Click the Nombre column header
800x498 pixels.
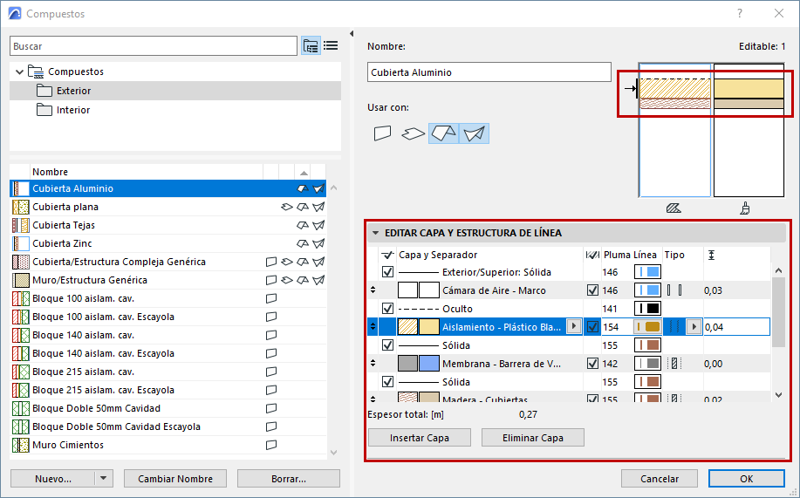[x=147, y=172]
